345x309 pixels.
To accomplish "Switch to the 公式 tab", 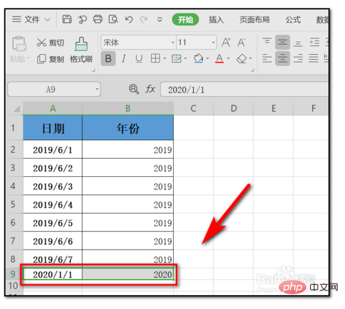I will click(293, 19).
